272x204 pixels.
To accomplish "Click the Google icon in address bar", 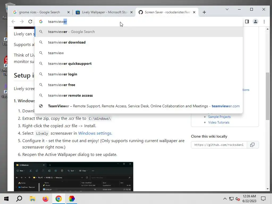I will point(41,22).
